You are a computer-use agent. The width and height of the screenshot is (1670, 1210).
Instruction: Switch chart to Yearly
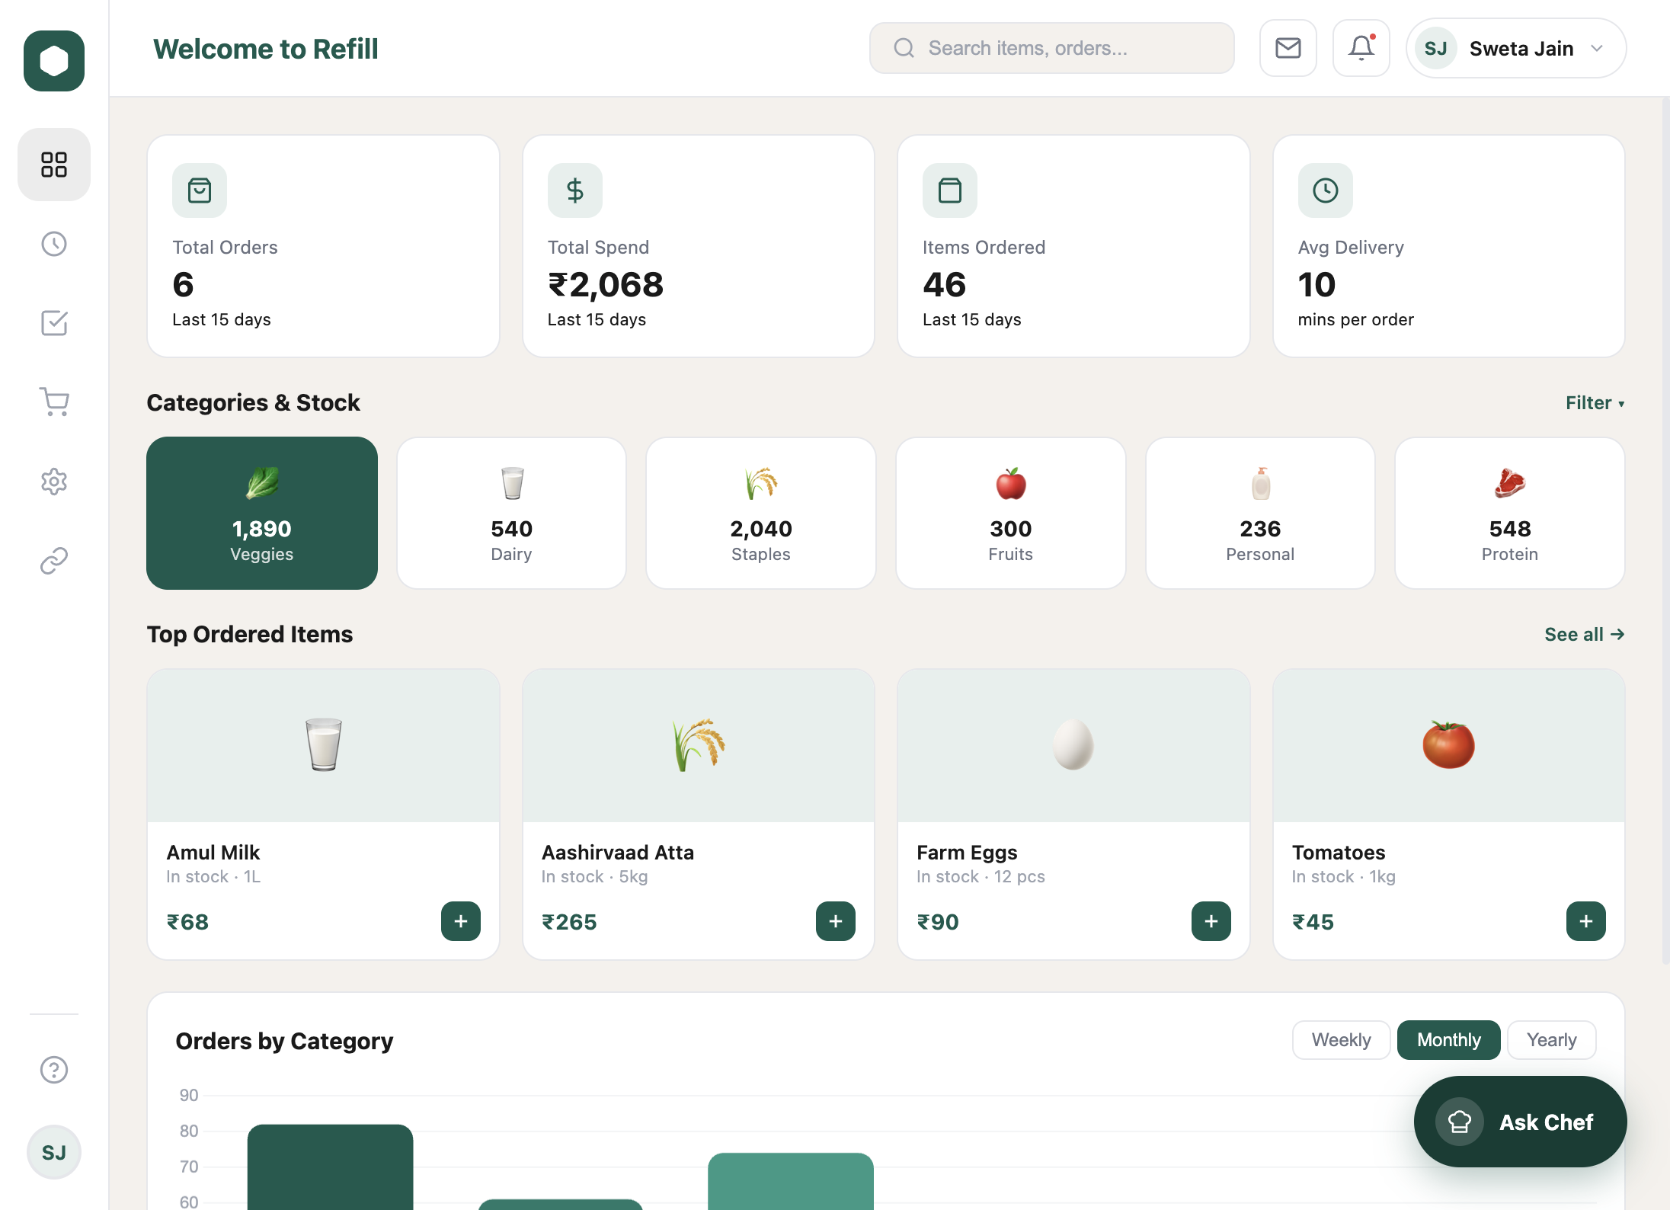(1552, 1040)
